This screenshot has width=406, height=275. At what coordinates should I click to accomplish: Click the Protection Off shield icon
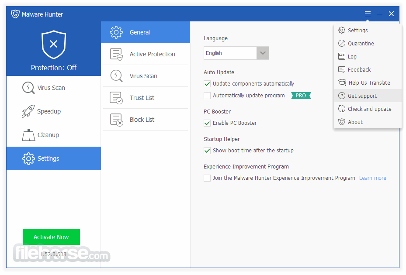pyautogui.click(x=53, y=44)
